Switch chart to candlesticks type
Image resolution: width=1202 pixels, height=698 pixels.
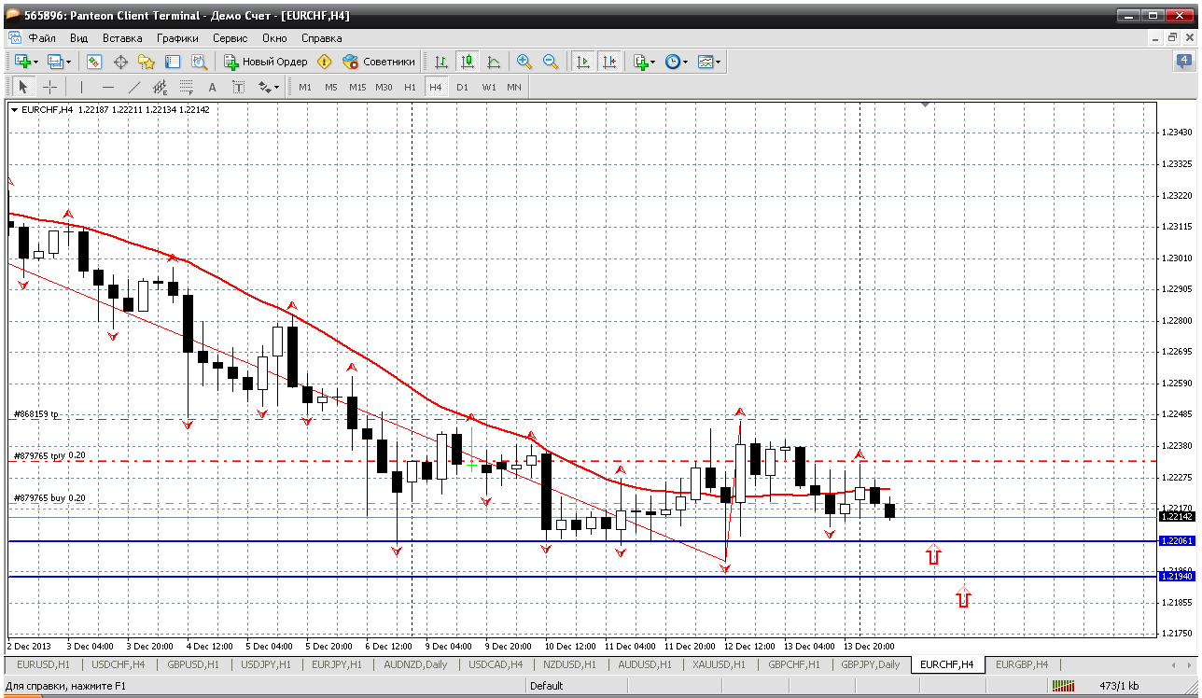468,62
